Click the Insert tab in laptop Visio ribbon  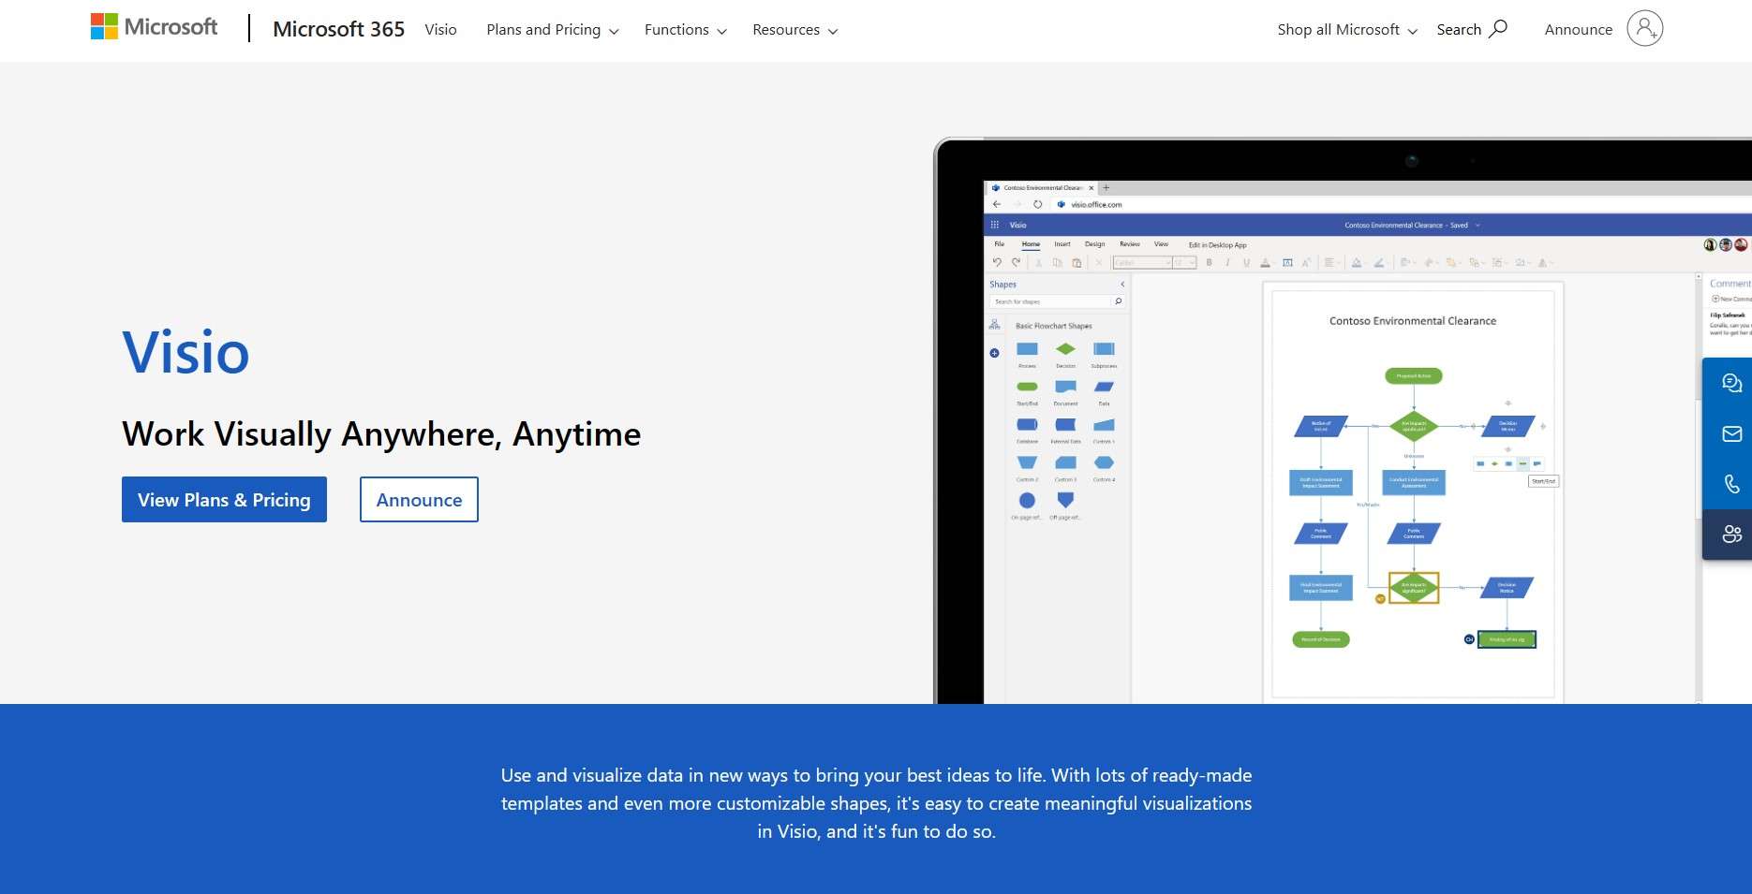point(1062,244)
